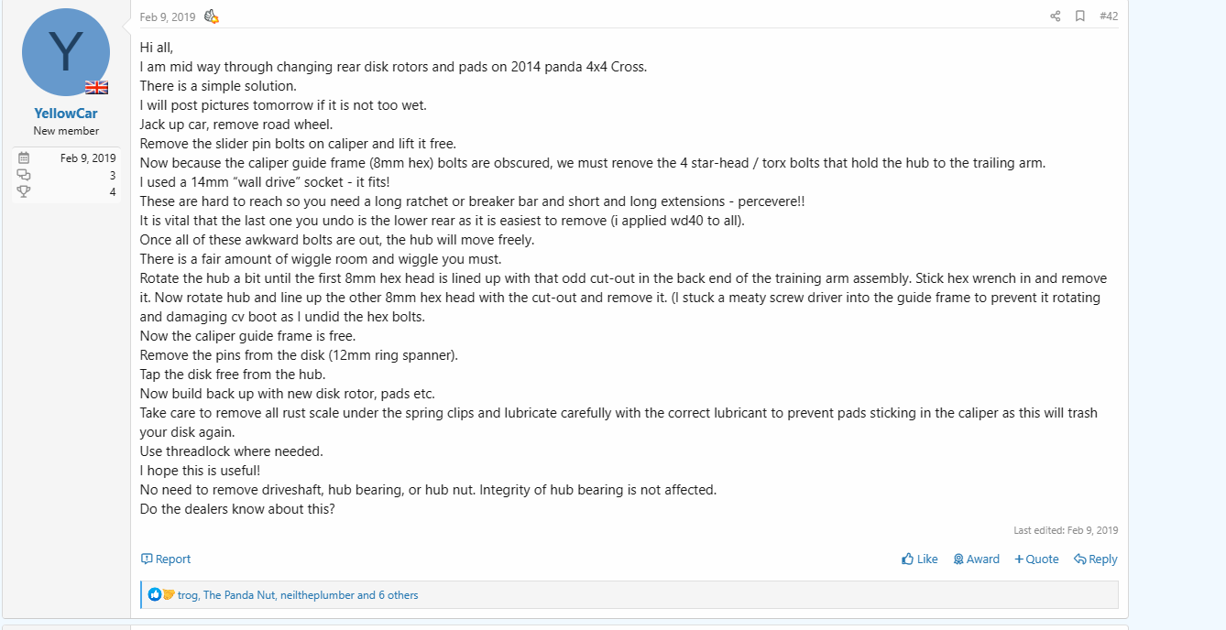
Task: Add the post to multi-quote with +Quote
Action: [1036, 559]
